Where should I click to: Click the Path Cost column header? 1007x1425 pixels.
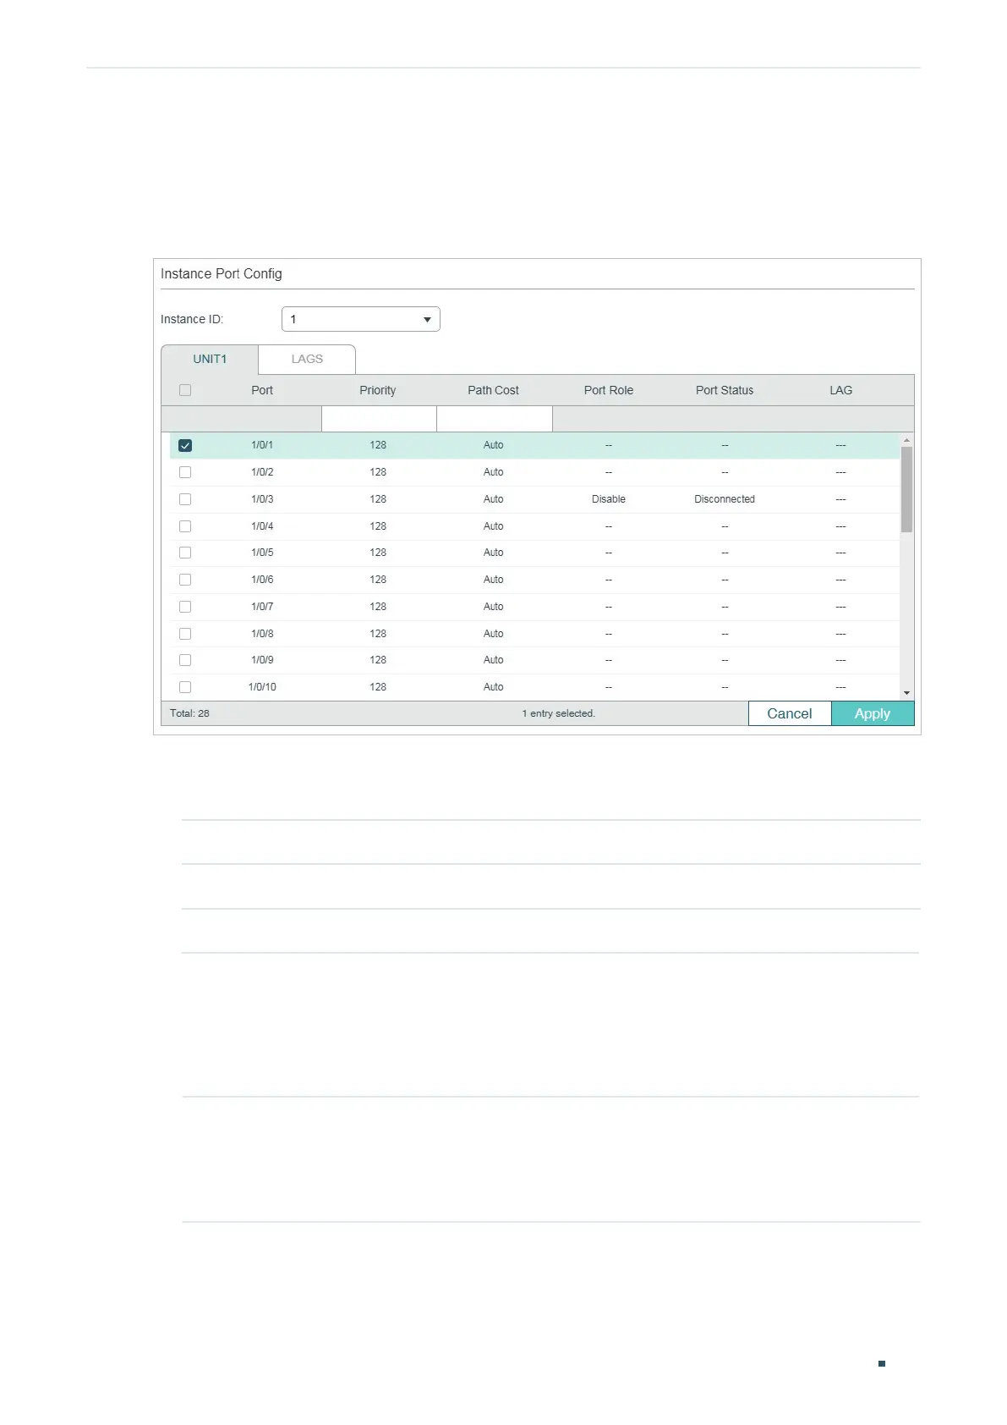[x=494, y=390]
